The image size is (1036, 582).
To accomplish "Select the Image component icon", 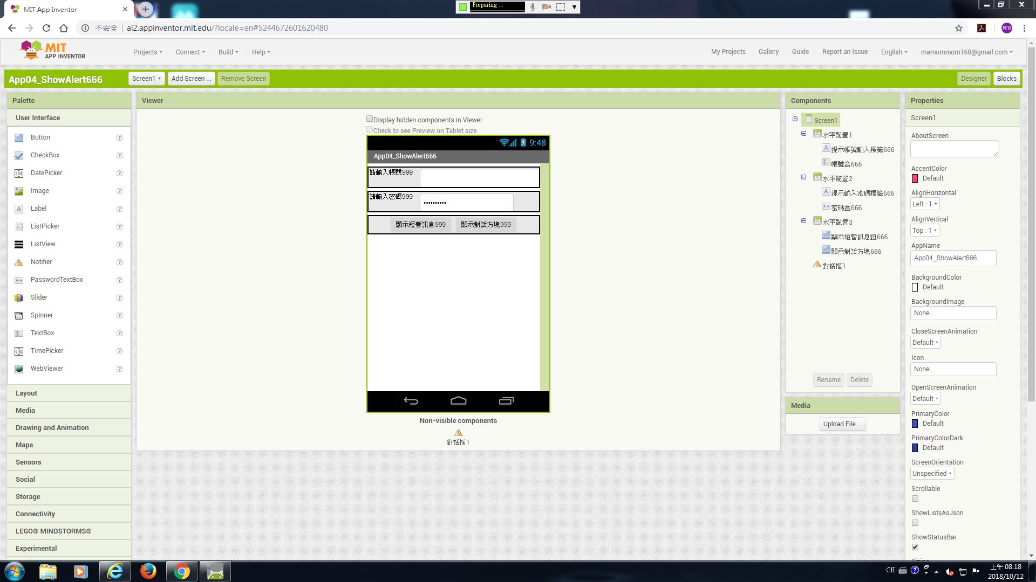I will (x=19, y=191).
